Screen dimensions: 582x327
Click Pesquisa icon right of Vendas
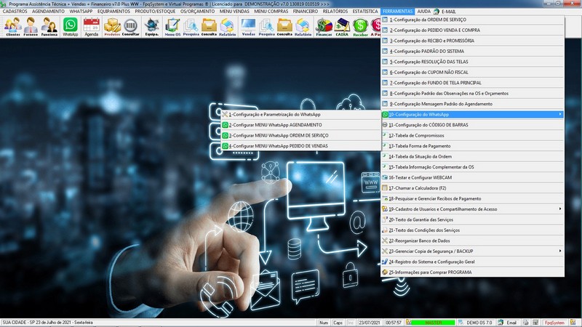pyautogui.click(x=266, y=27)
